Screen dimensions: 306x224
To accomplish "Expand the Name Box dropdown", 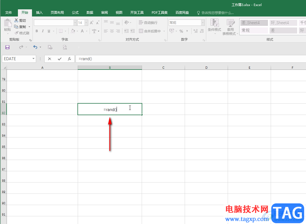I will (x=33, y=59).
